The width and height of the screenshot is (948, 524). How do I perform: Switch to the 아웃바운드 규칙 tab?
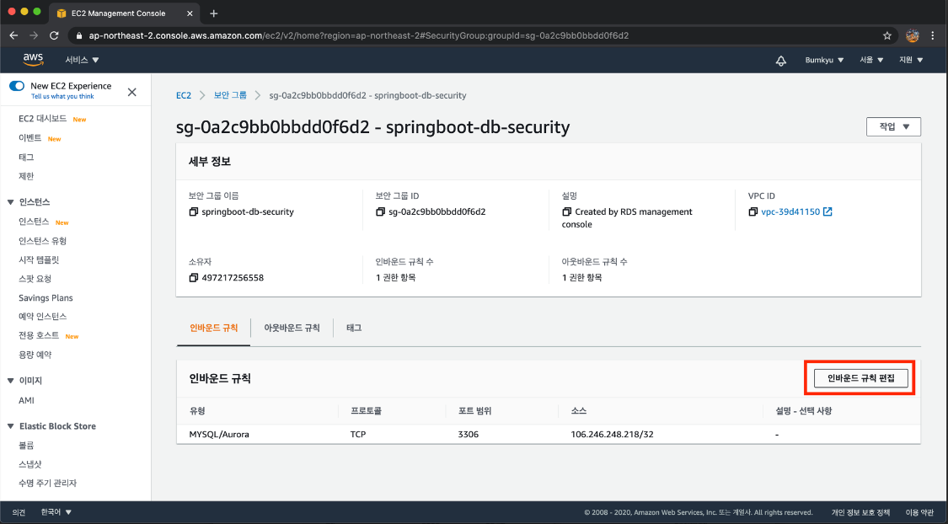(x=292, y=328)
